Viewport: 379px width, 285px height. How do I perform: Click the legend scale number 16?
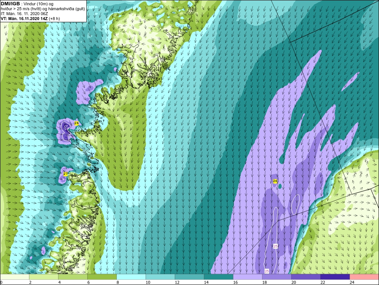pyautogui.click(x=235, y=282)
